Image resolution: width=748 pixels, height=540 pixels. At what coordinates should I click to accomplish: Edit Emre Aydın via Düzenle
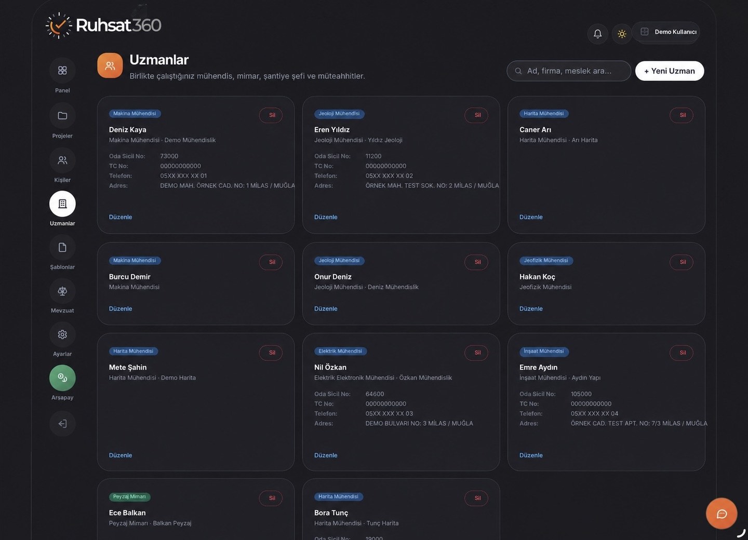531,455
